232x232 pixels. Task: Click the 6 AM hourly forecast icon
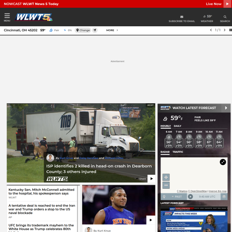169,137
